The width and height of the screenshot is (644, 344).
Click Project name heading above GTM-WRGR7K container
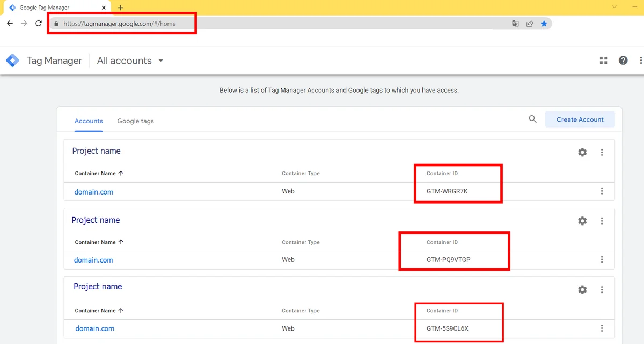[97, 151]
